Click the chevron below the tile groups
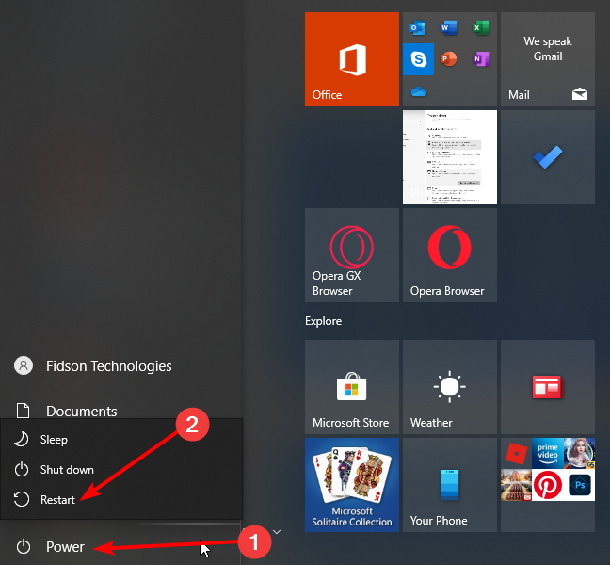The image size is (610, 565). pos(277,532)
